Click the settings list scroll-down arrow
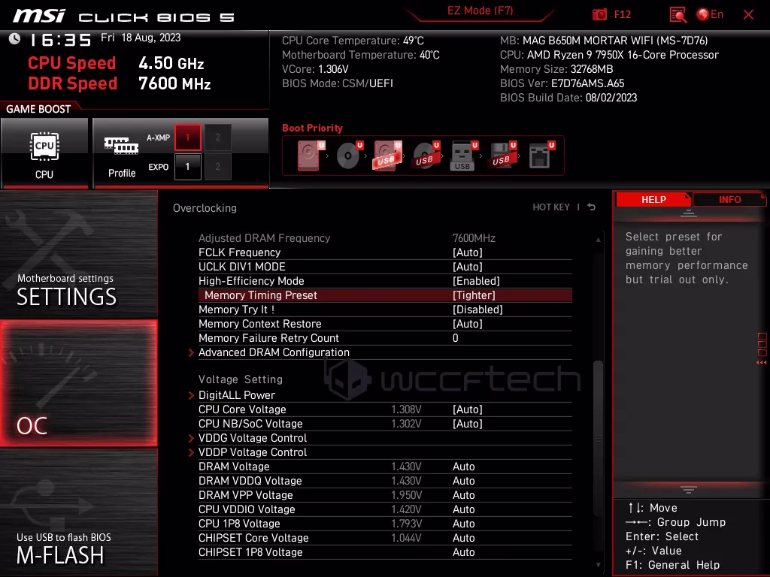 [598, 565]
